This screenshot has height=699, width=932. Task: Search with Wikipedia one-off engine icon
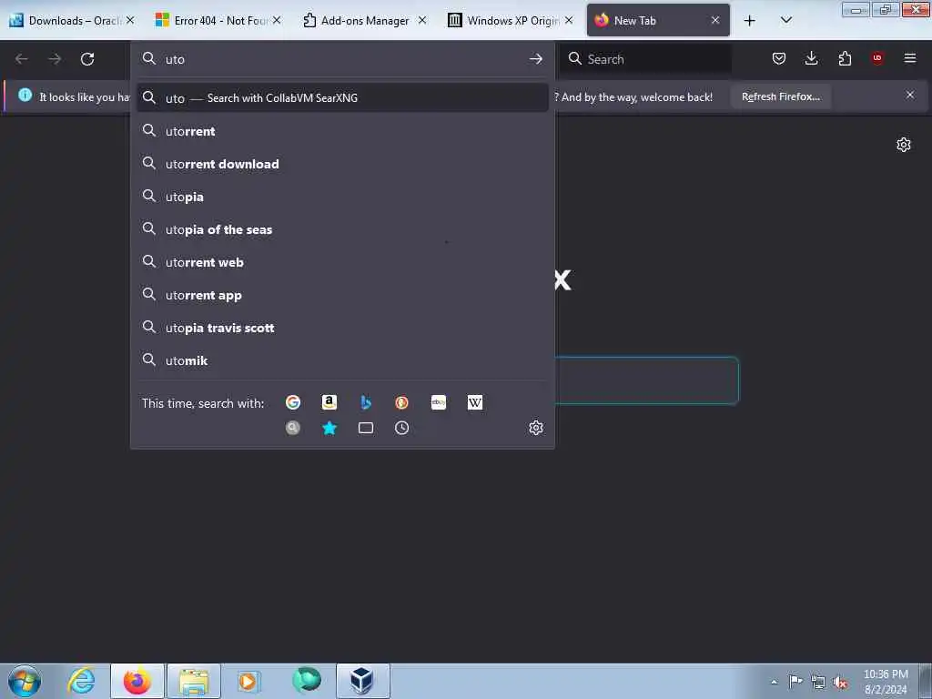point(475,402)
